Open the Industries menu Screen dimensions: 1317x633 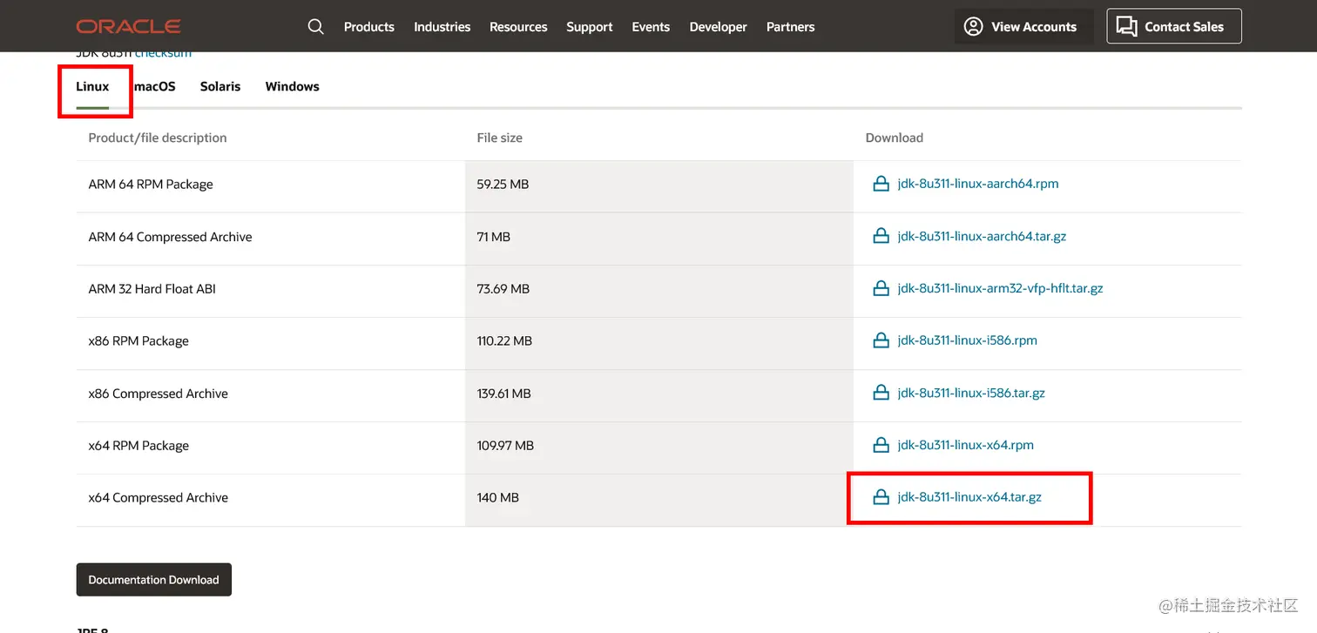[442, 27]
